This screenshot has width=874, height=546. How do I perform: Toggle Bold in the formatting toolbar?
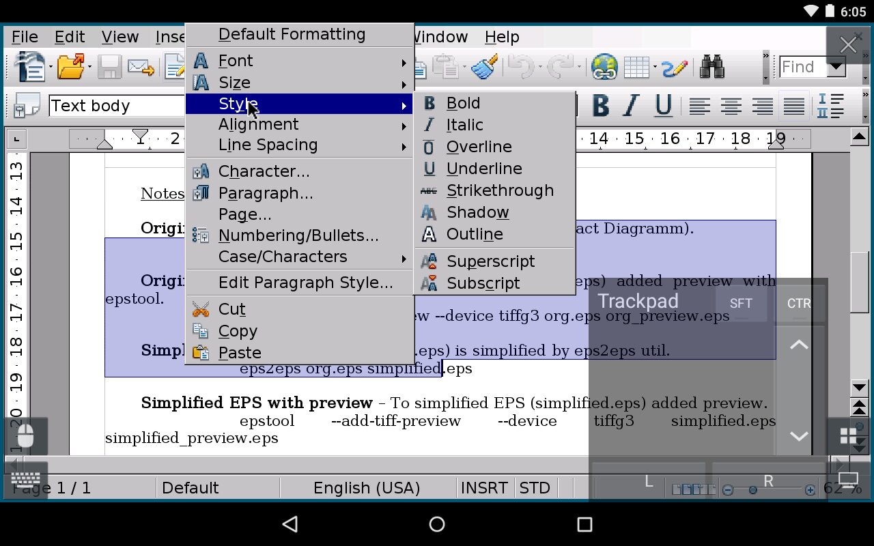click(600, 106)
